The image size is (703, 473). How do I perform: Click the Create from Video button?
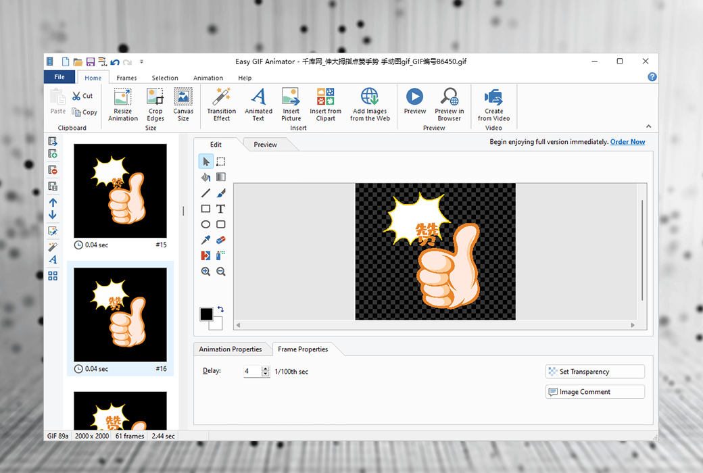click(x=493, y=105)
